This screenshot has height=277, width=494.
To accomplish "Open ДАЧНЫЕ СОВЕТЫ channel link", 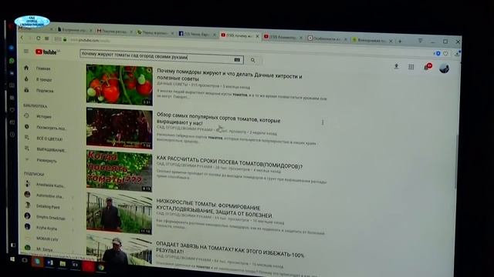I will (172, 84).
